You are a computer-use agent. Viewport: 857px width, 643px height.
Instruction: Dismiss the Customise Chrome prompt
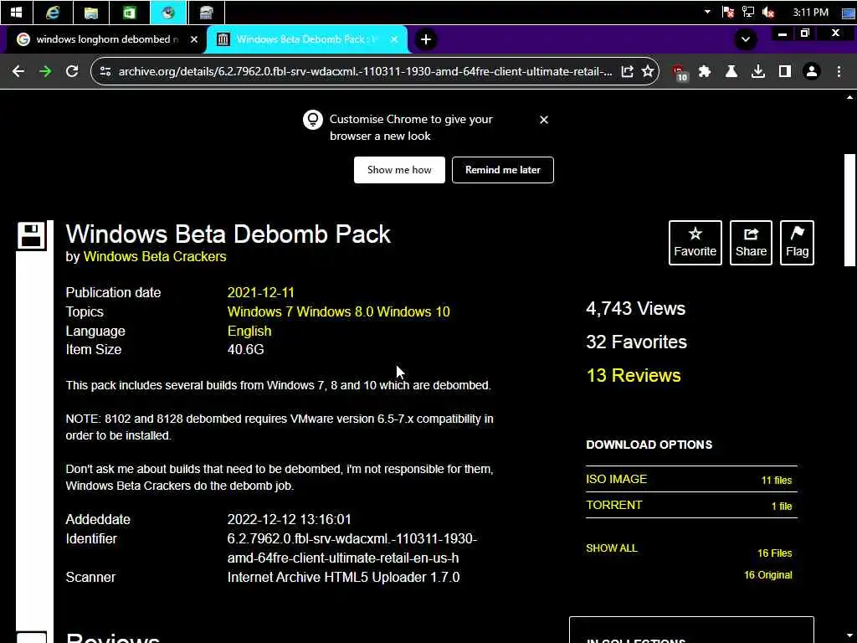[544, 120]
